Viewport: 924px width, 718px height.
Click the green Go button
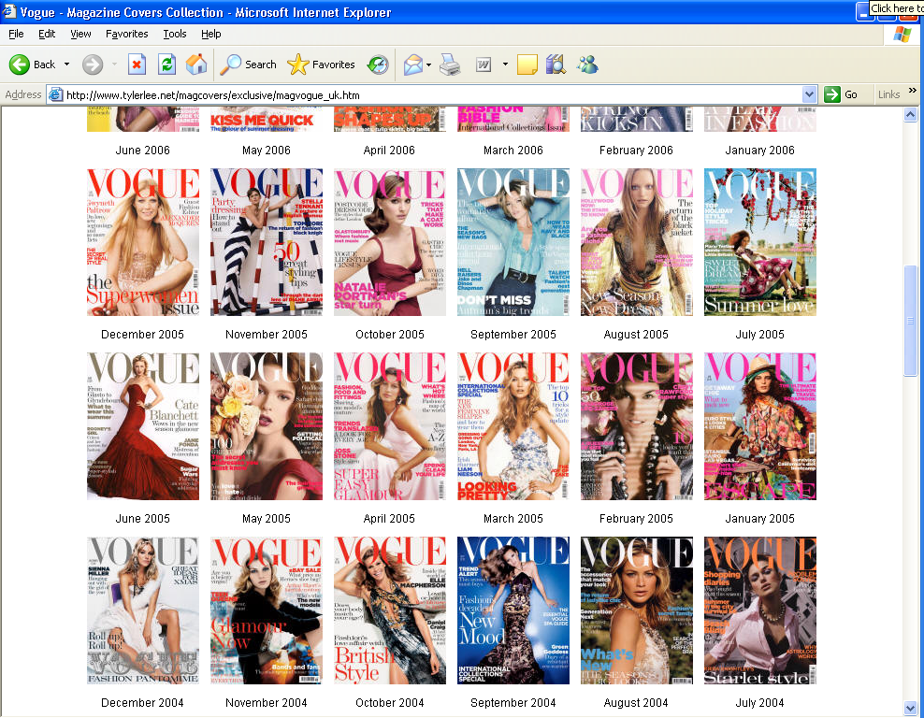pos(841,94)
